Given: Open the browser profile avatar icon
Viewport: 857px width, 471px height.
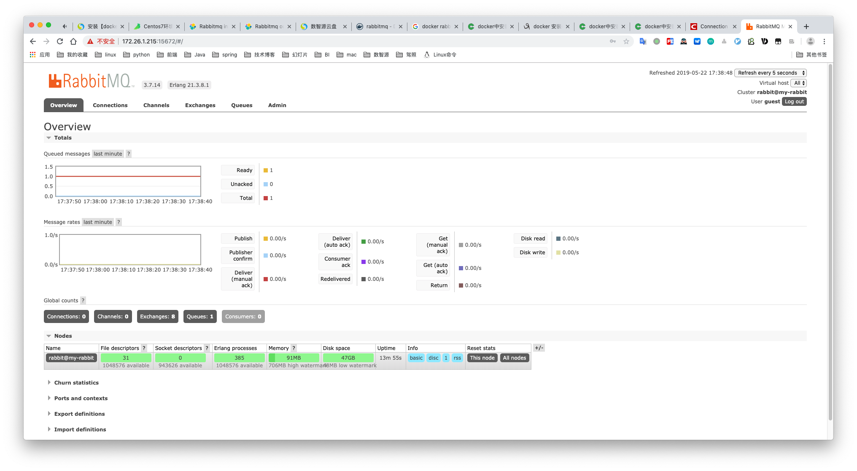Looking at the screenshot, I should pos(810,41).
